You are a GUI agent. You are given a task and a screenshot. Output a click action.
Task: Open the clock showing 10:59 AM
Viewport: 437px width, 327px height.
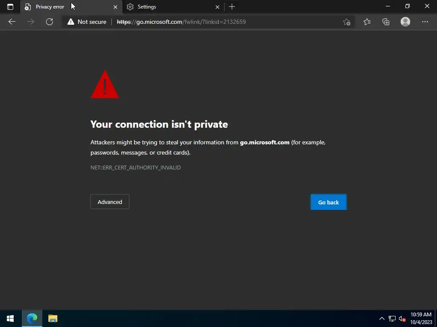(x=421, y=318)
